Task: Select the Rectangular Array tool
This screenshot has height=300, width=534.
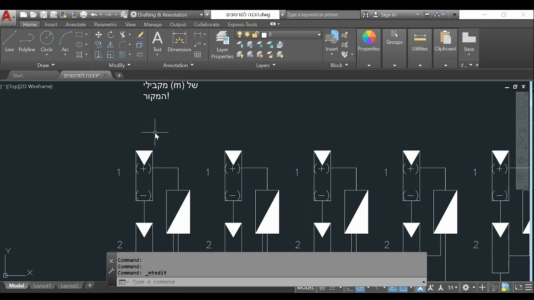Action: [x=123, y=55]
